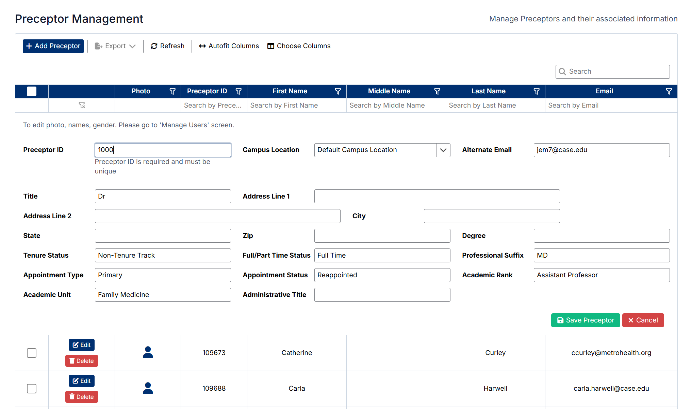Open the Preceptor ID column filter
The width and height of the screenshot is (691, 409).
click(x=238, y=91)
